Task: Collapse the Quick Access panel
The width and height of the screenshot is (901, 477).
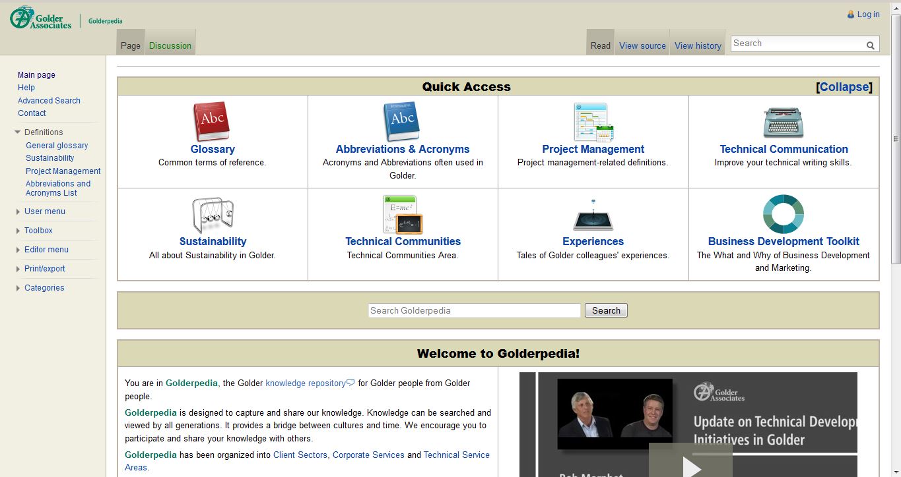Action: pos(844,87)
